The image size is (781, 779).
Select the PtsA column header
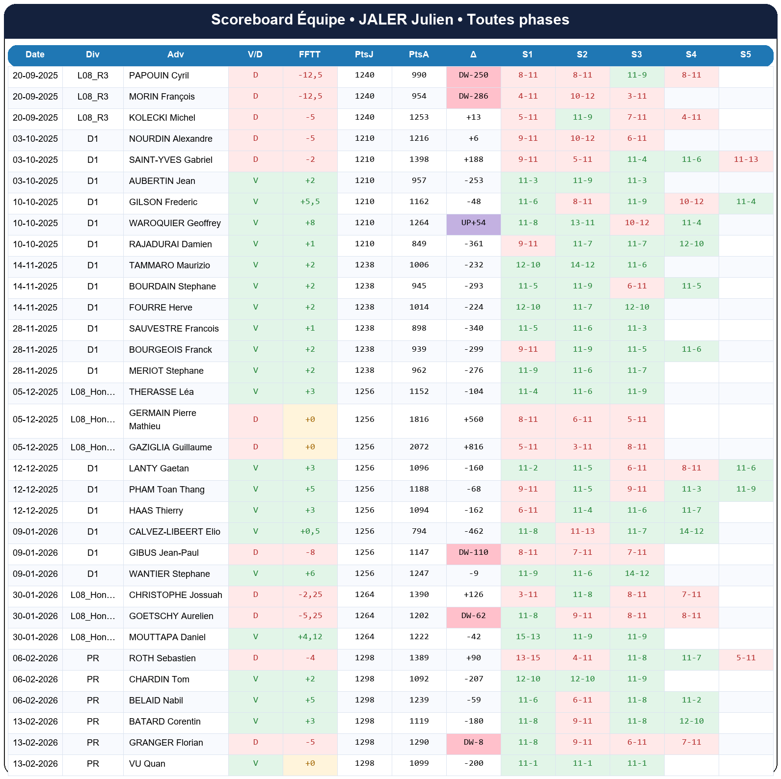(419, 54)
